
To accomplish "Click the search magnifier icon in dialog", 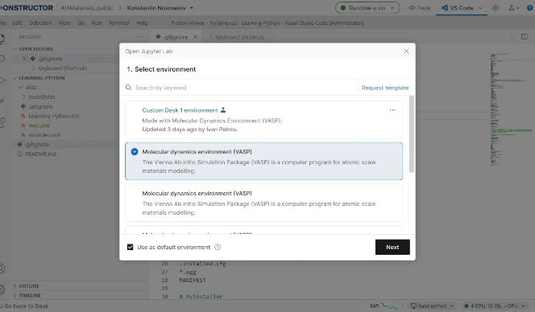I will pos(128,88).
